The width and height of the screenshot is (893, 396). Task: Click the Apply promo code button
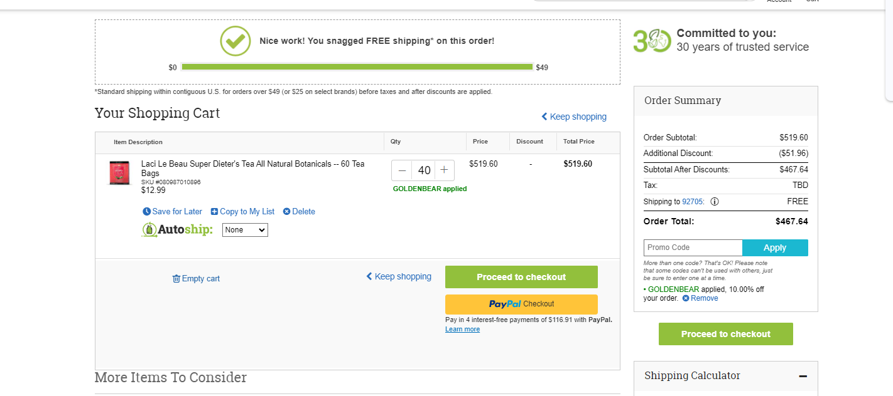tap(775, 247)
